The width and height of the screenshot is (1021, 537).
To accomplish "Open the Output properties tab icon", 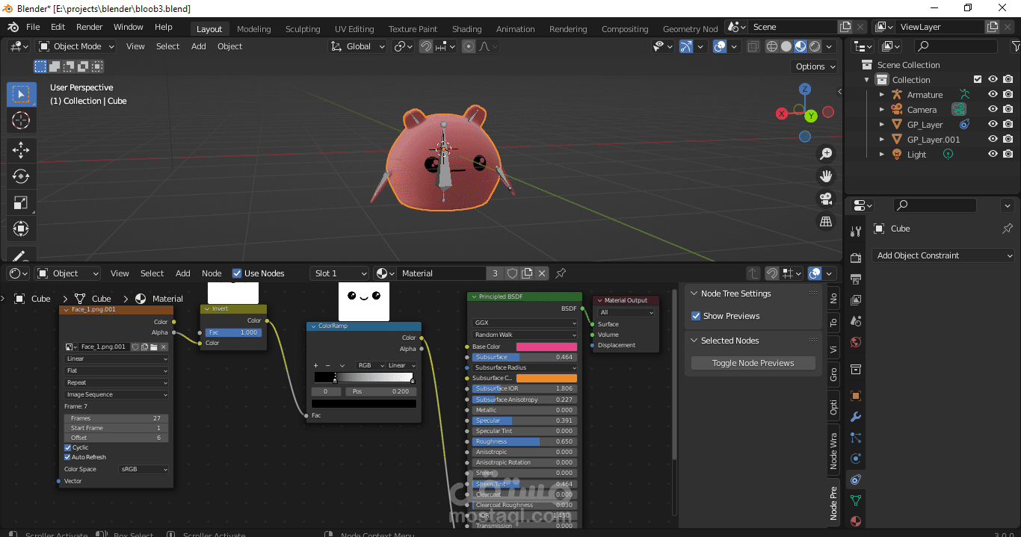I will (856, 279).
